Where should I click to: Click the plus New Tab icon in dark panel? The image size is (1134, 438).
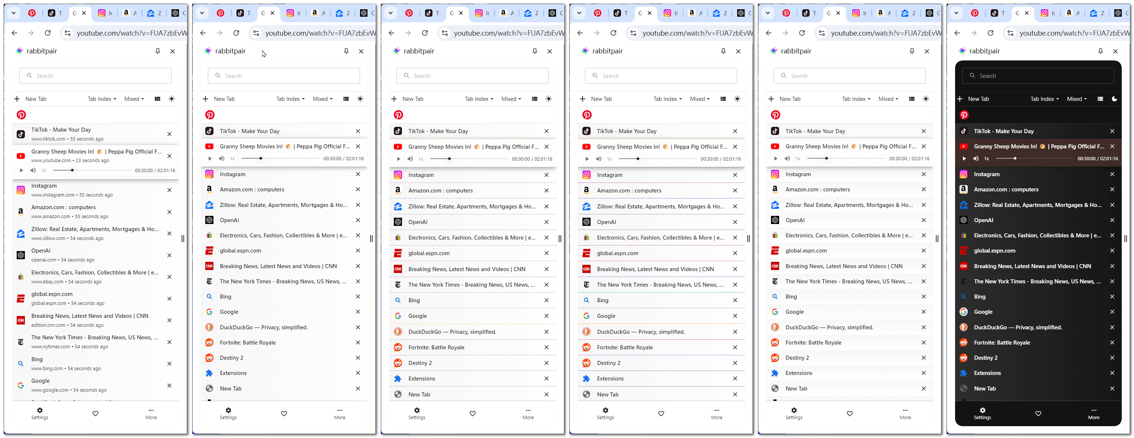960,99
